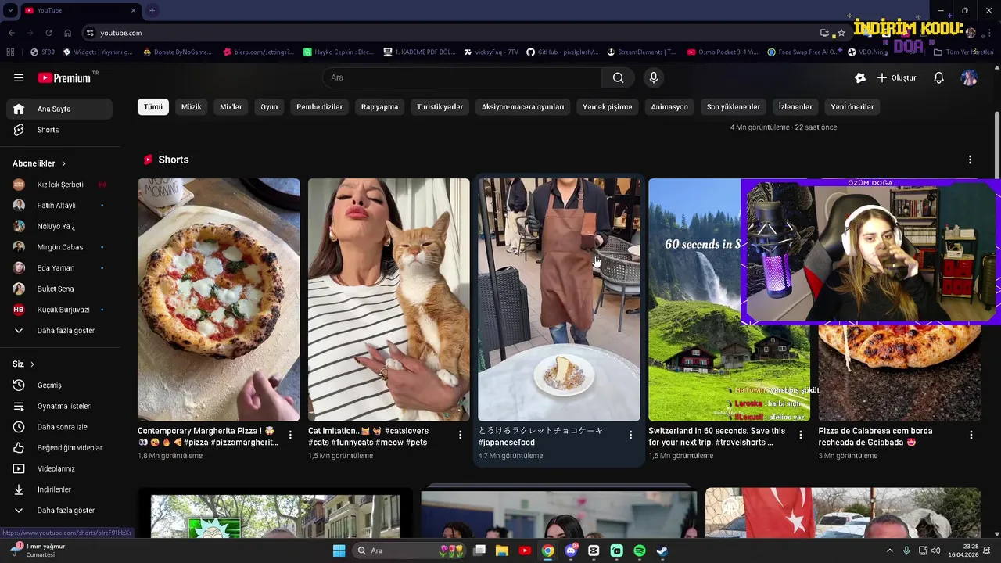Open the notifications bell
Image resolution: width=1001 pixels, height=563 pixels.
[938, 77]
